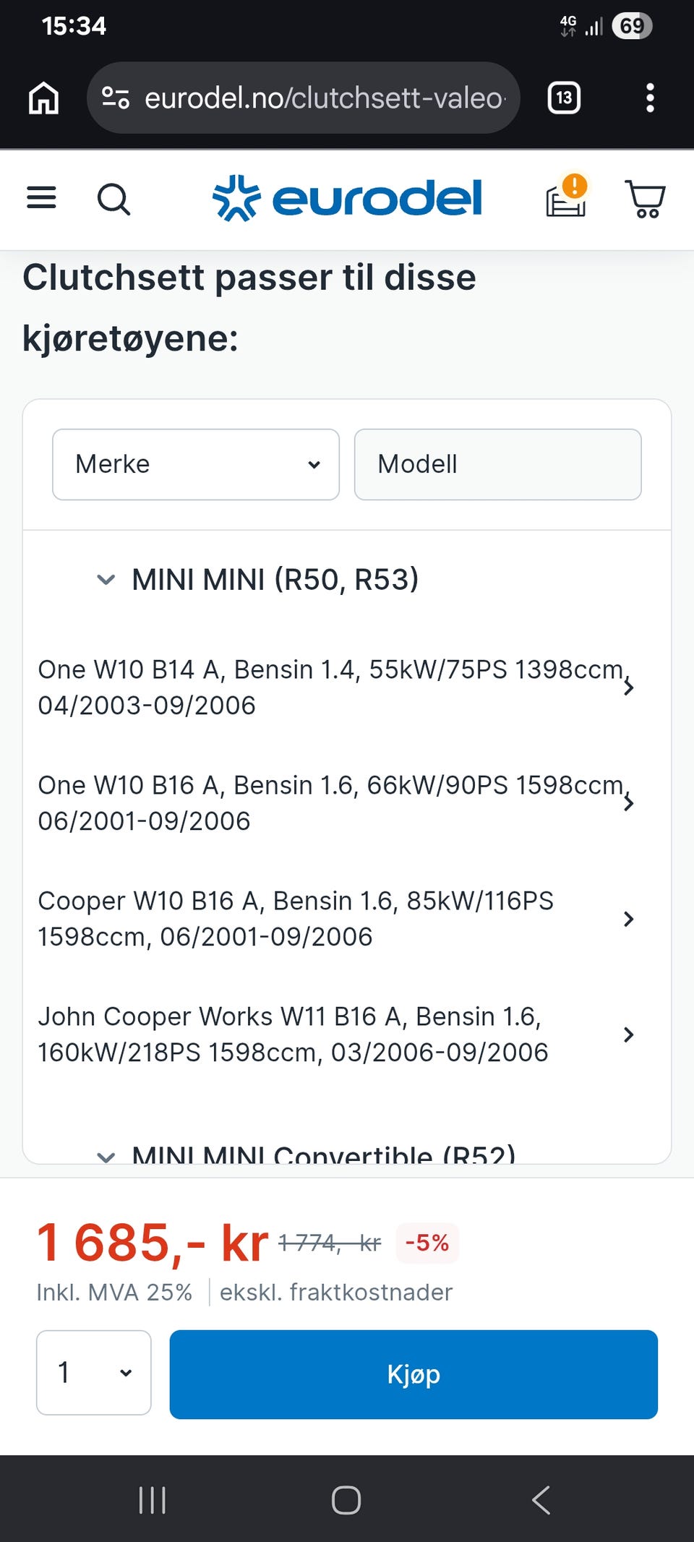694x1542 pixels.
Task: Open the browser three-dot menu
Action: 650,98
